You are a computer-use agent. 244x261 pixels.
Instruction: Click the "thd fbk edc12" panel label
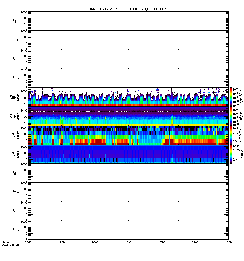[15, 135]
